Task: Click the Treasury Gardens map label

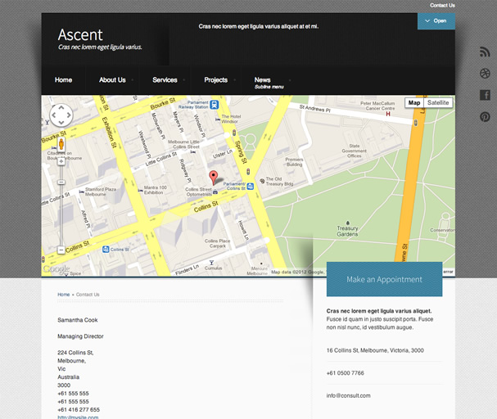Action: pyautogui.click(x=347, y=231)
